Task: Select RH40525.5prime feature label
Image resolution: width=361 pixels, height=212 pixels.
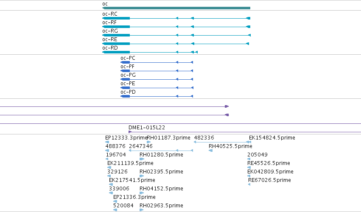Action: point(230,146)
